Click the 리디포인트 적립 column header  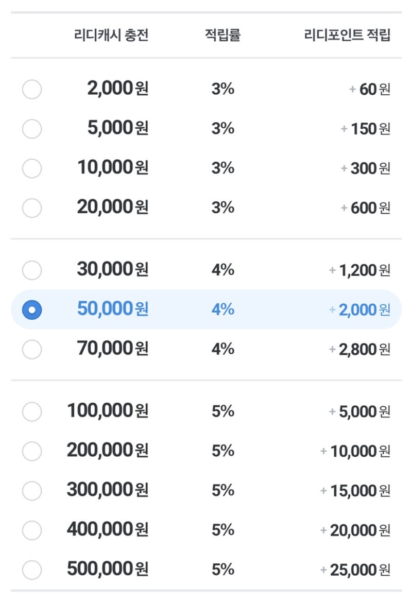(348, 36)
